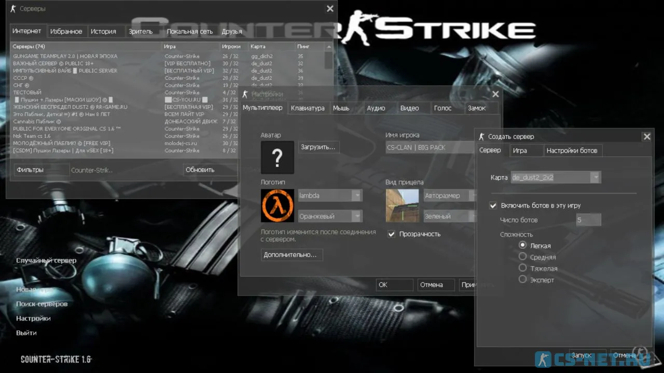The width and height of the screenshot is (664, 373).
Task: Toggle the crosshair transparency checkbox
Action: coord(392,234)
